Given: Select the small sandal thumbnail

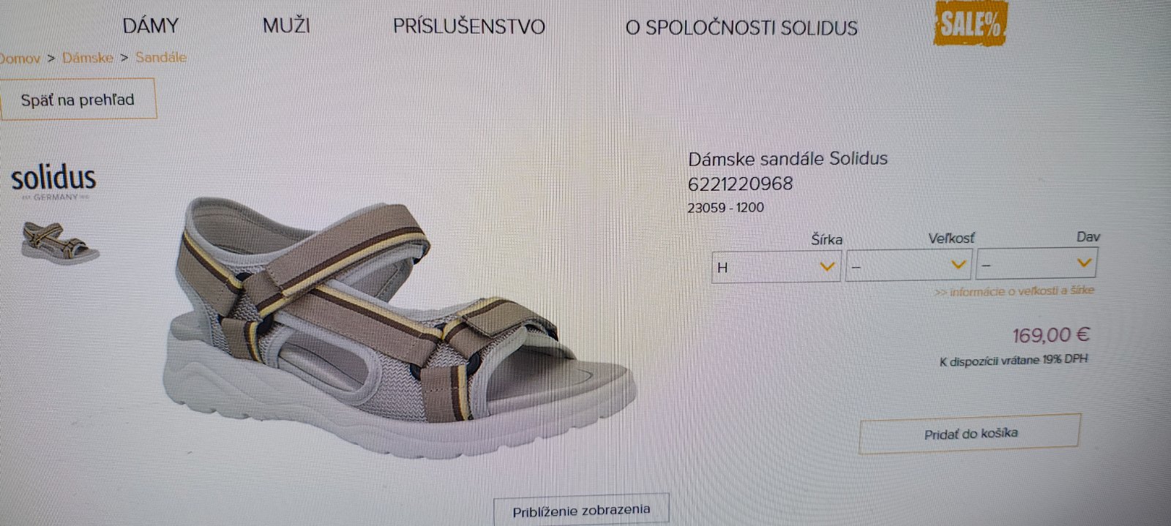Looking at the screenshot, I should coord(60,243).
